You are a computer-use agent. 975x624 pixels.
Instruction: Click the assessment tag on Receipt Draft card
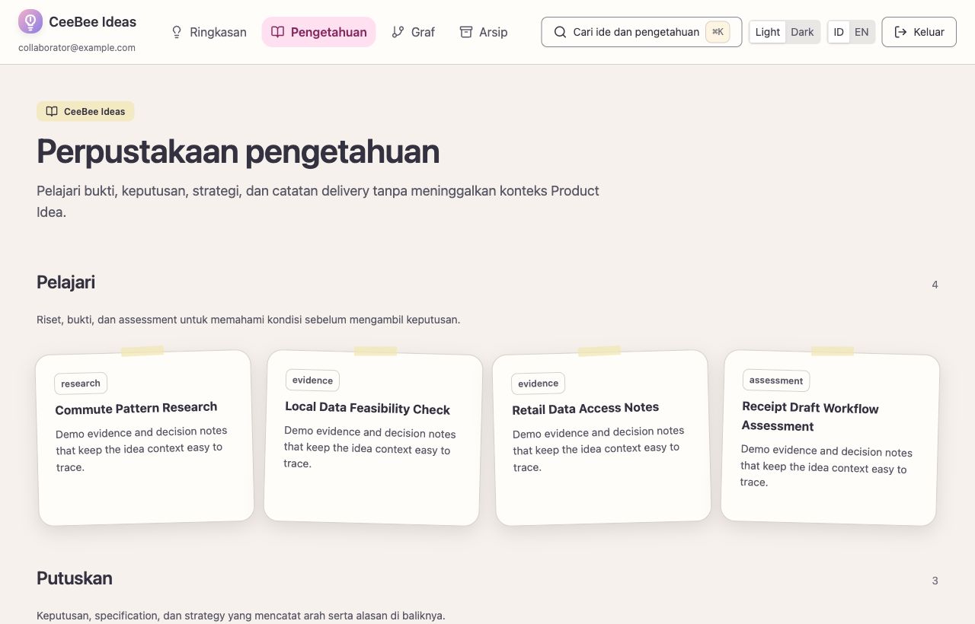point(776,380)
